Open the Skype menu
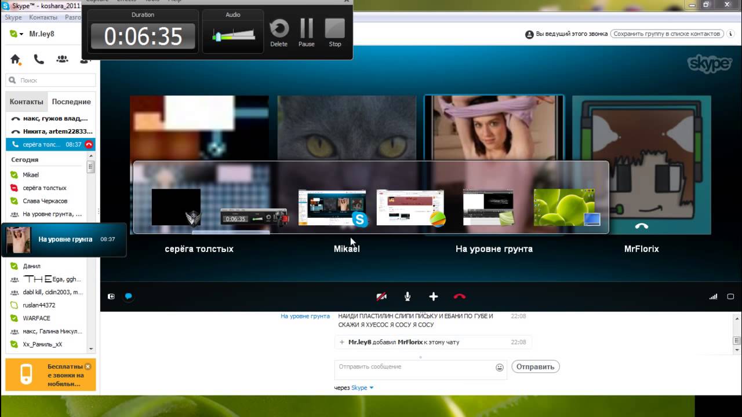Image resolution: width=742 pixels, height=417 pixels. coord(13,17)
